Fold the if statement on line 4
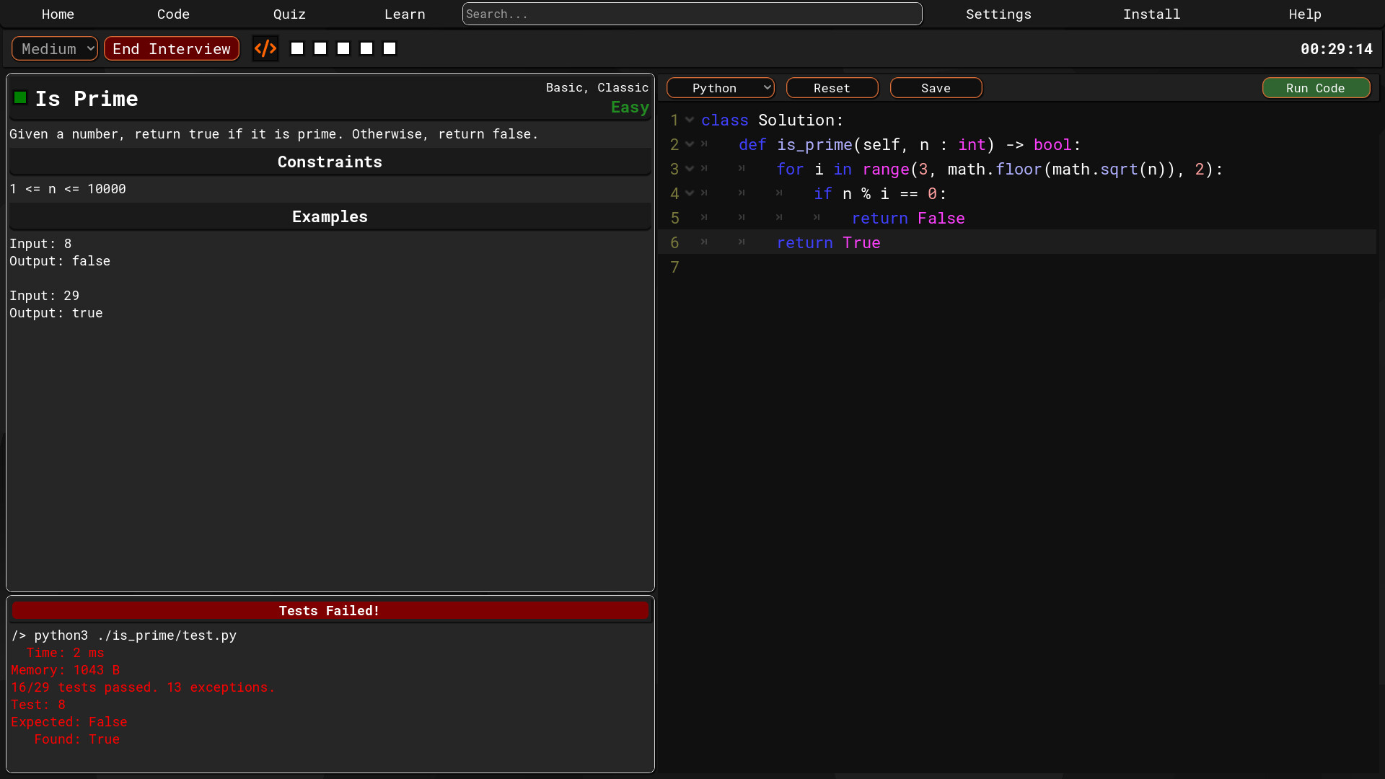 click(691, 193)
